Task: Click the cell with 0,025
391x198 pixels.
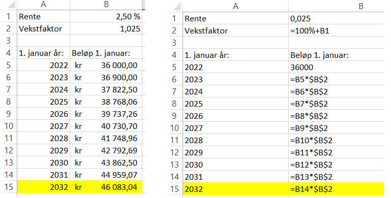Action: 336,18
